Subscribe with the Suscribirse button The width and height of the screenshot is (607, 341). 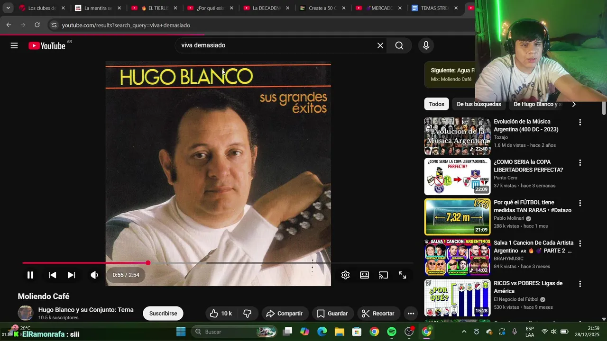pos(163,314)
